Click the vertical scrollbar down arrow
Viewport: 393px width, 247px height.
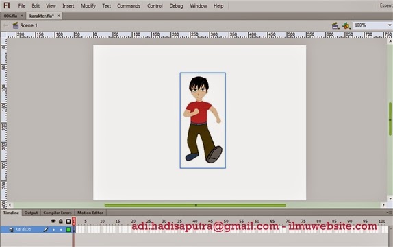[x=390, y=198]
